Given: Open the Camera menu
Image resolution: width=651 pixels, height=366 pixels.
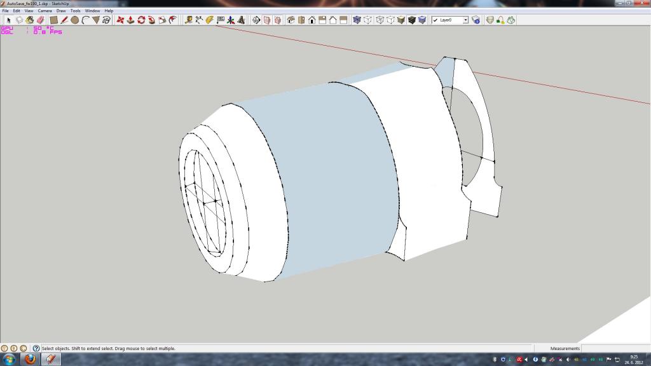Looking at the screenshot, I should tap(45, 11).
